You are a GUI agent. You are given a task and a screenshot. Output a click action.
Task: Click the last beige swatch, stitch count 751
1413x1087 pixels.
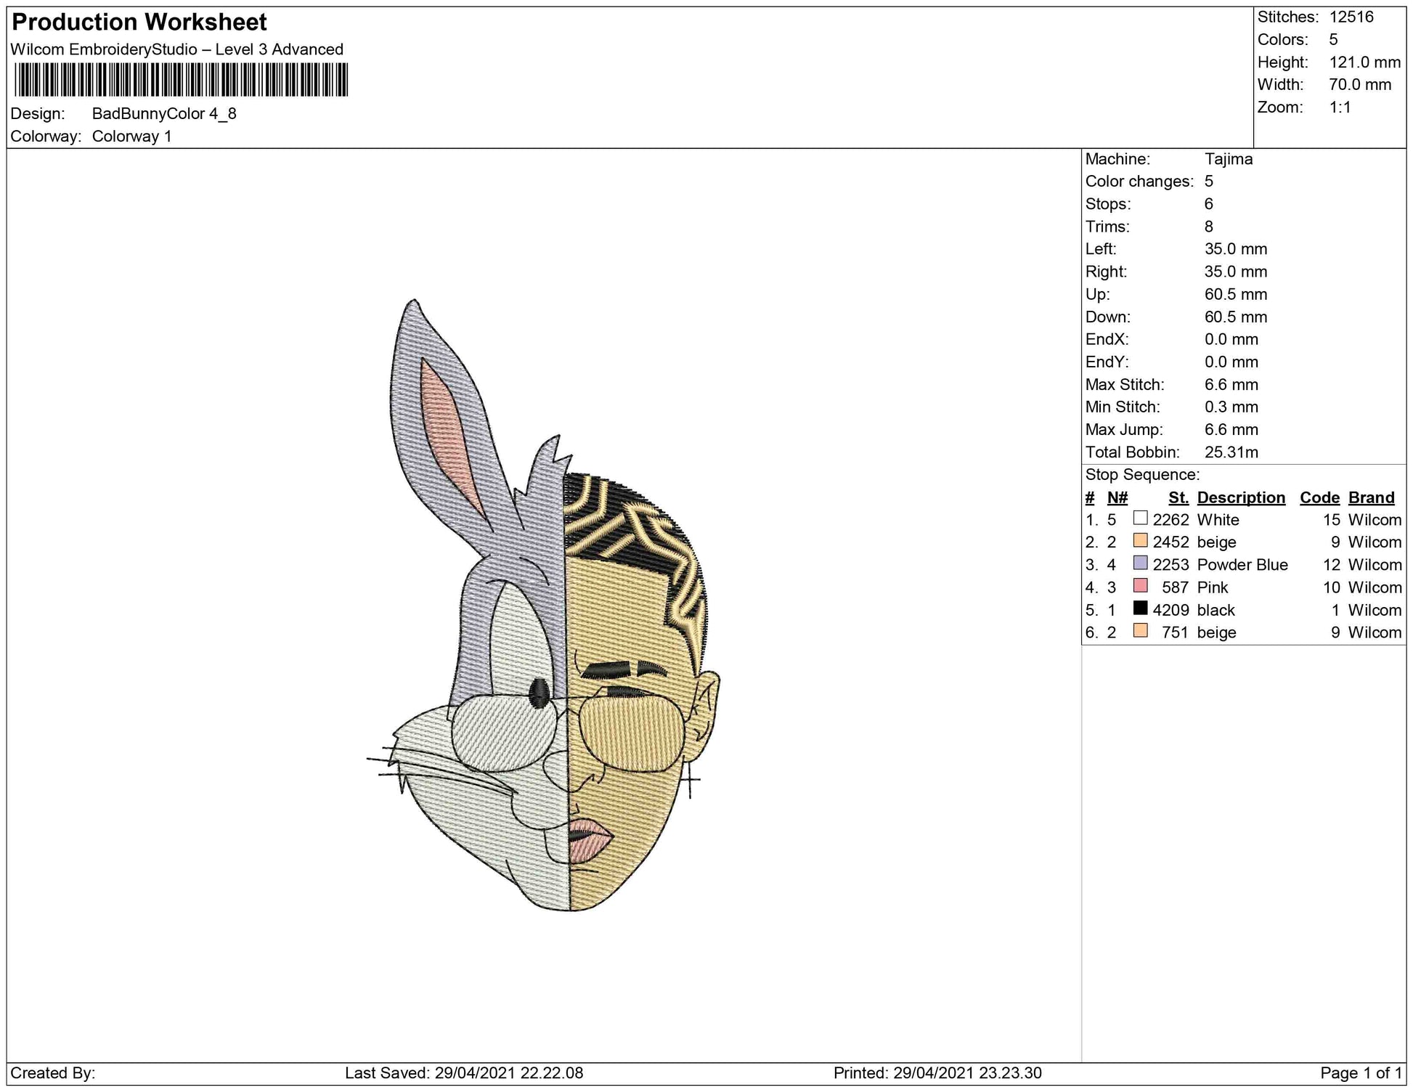1140,631
